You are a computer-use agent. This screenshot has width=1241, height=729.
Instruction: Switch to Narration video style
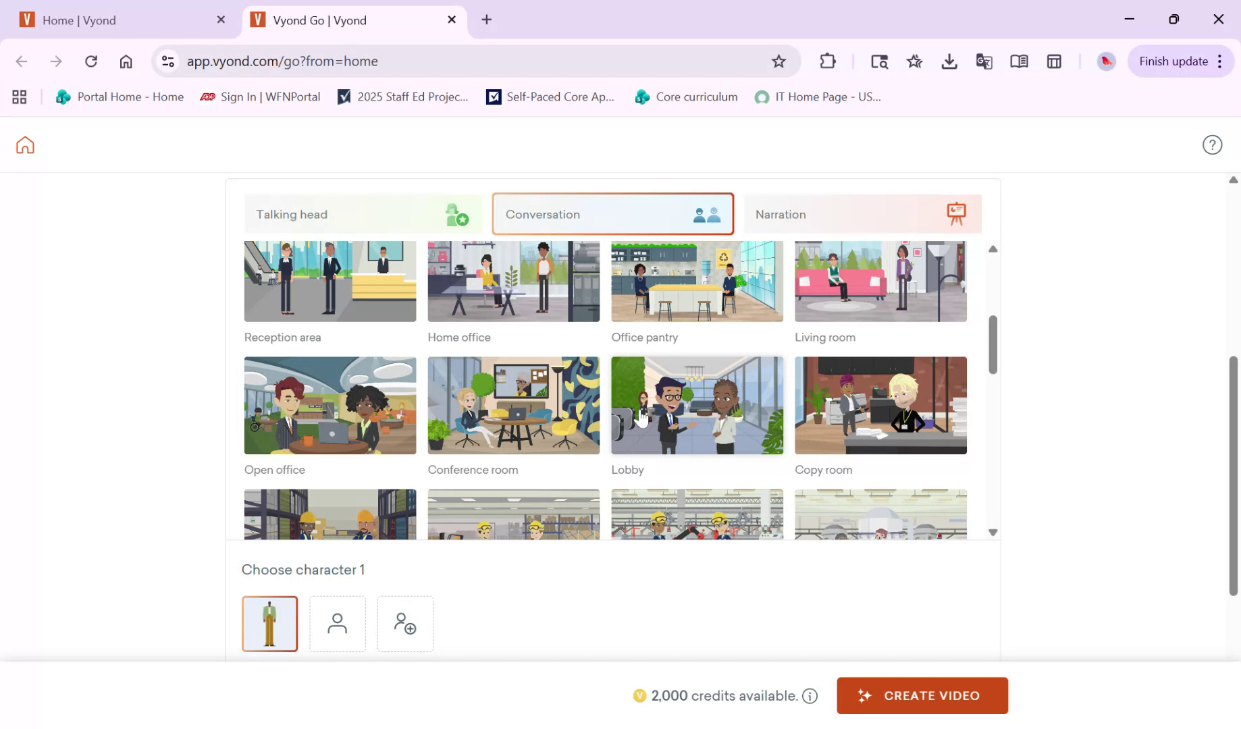pyautogui.click(x=862, y=214)
